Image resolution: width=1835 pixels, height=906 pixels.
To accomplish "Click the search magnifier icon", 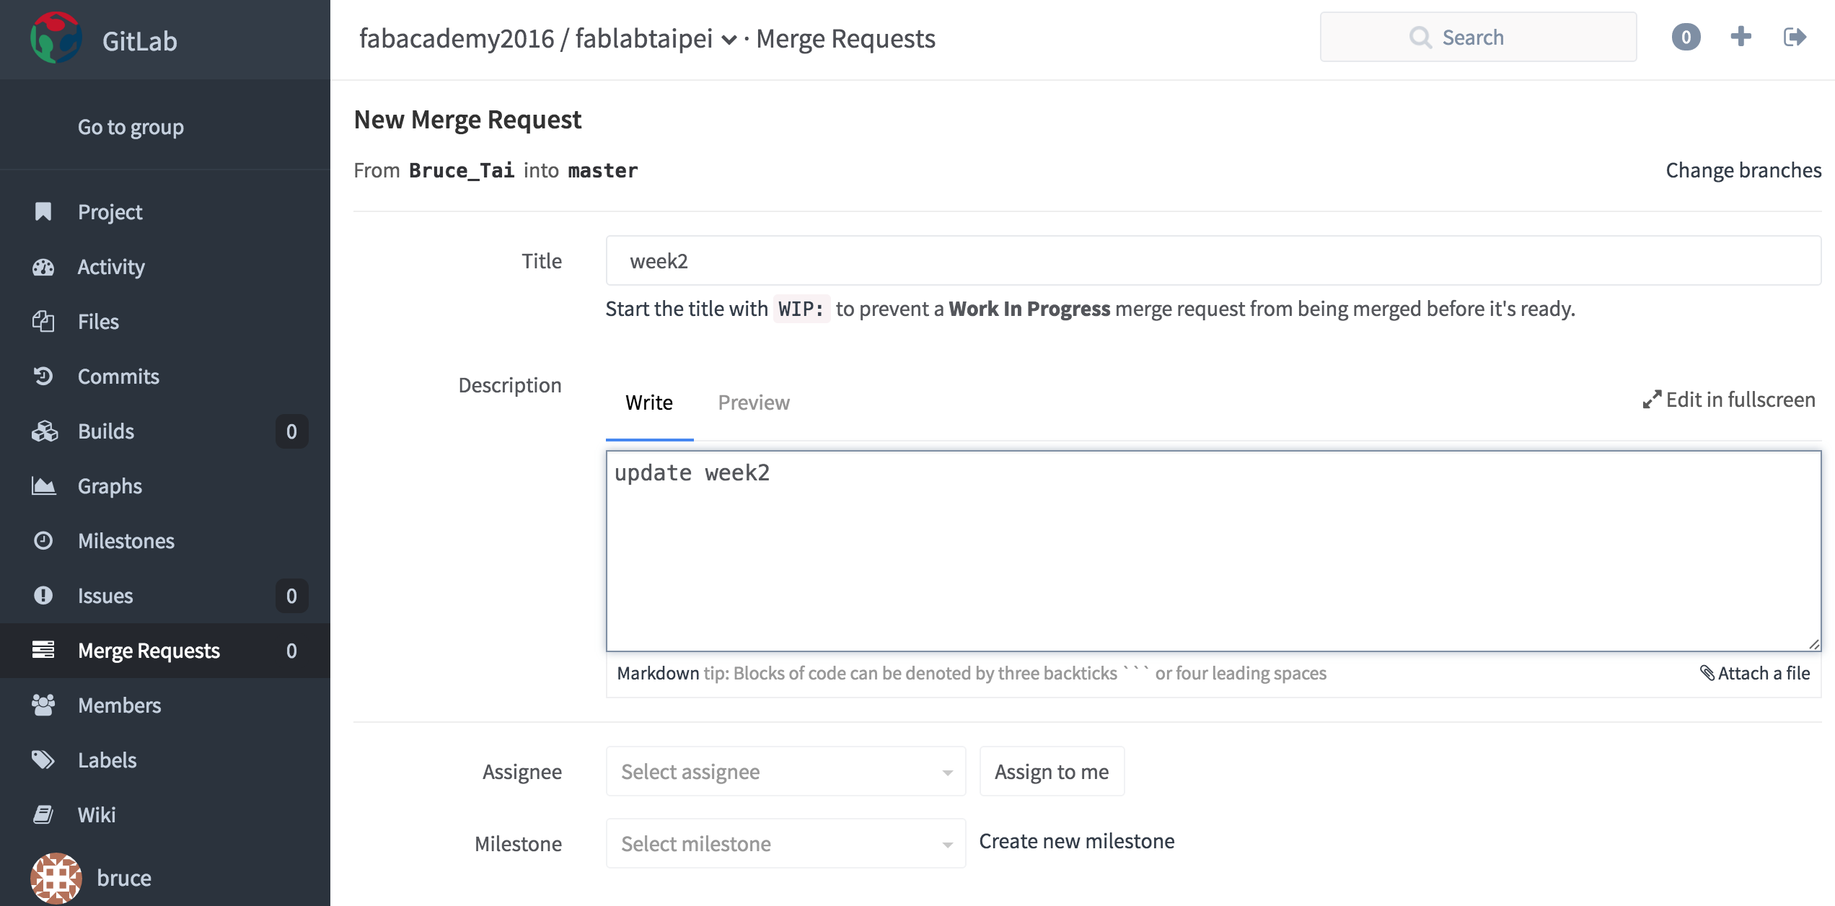I will pos(1420,38).
